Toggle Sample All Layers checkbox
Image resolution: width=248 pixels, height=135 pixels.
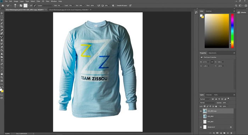(115, 6)
